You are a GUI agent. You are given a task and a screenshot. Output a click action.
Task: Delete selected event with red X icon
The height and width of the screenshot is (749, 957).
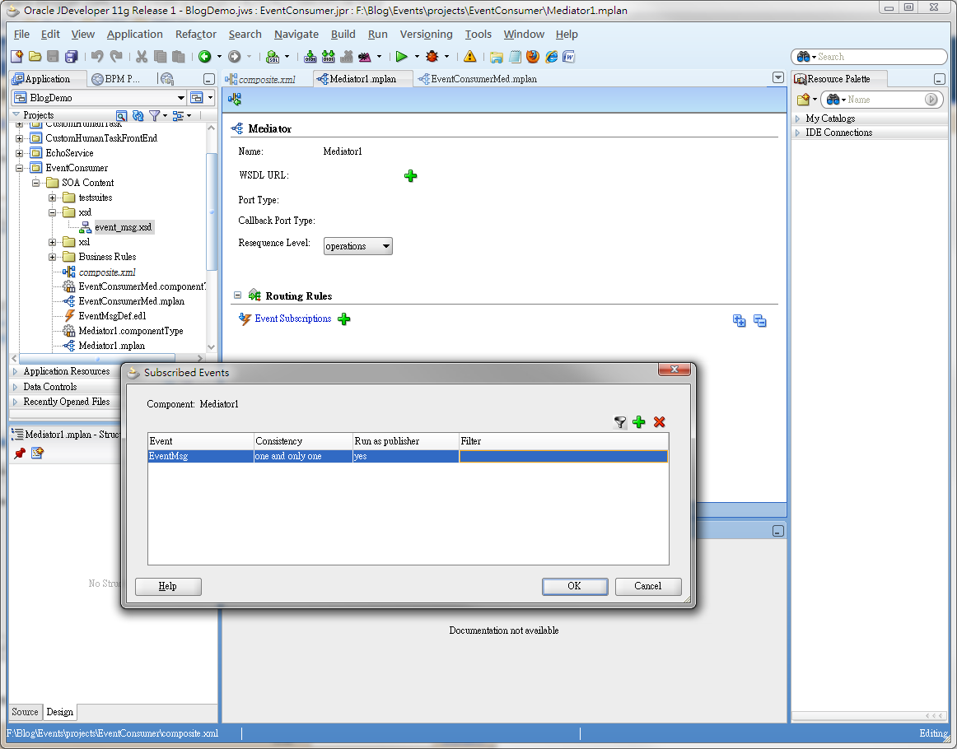point(659,422)
